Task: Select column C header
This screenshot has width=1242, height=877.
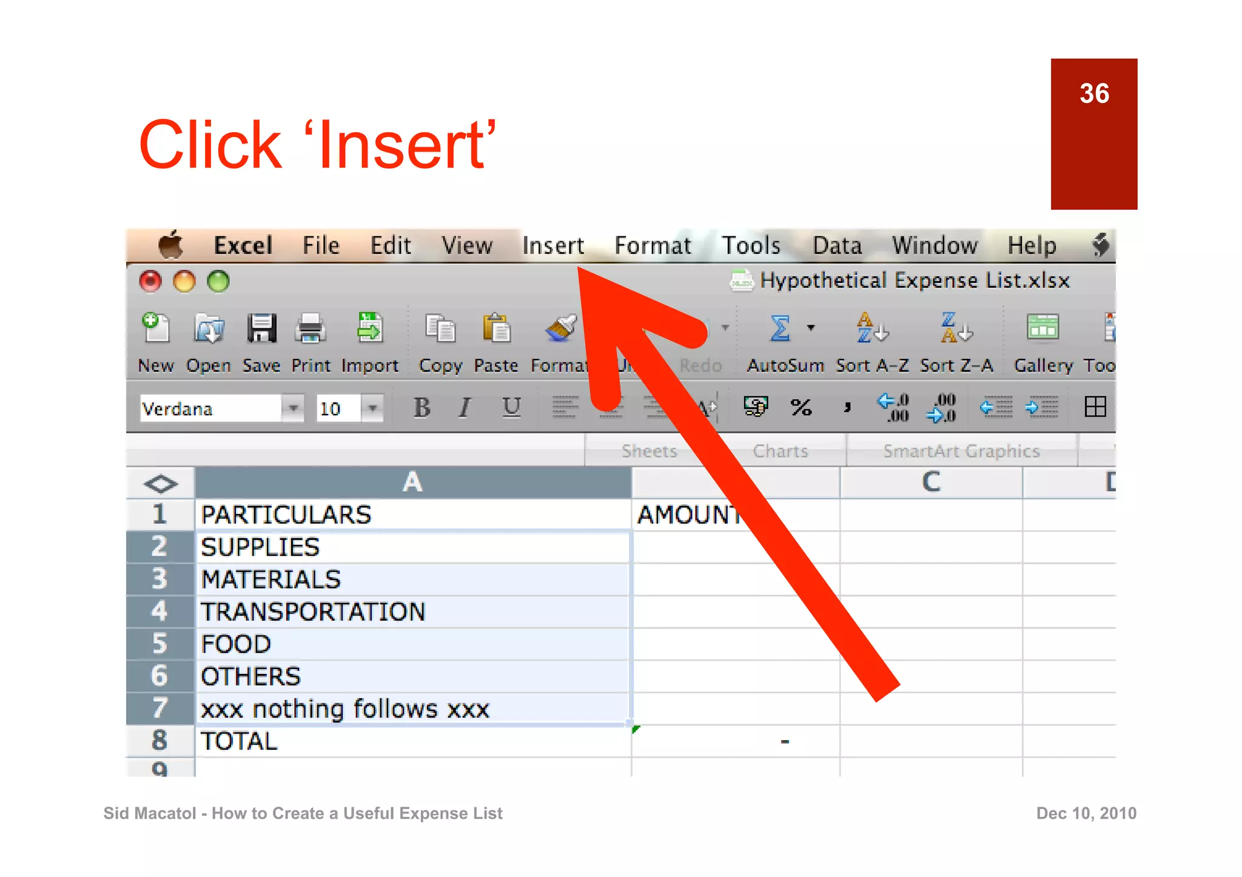Action: coord(931,483)
